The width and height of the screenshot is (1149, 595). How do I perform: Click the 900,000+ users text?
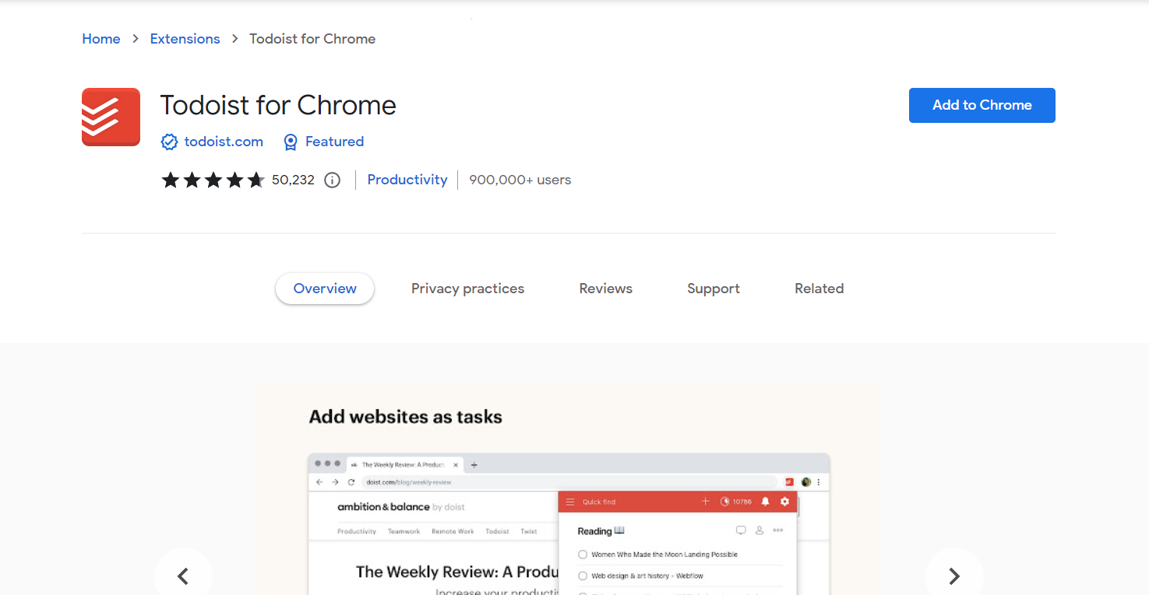coord(520,180)
